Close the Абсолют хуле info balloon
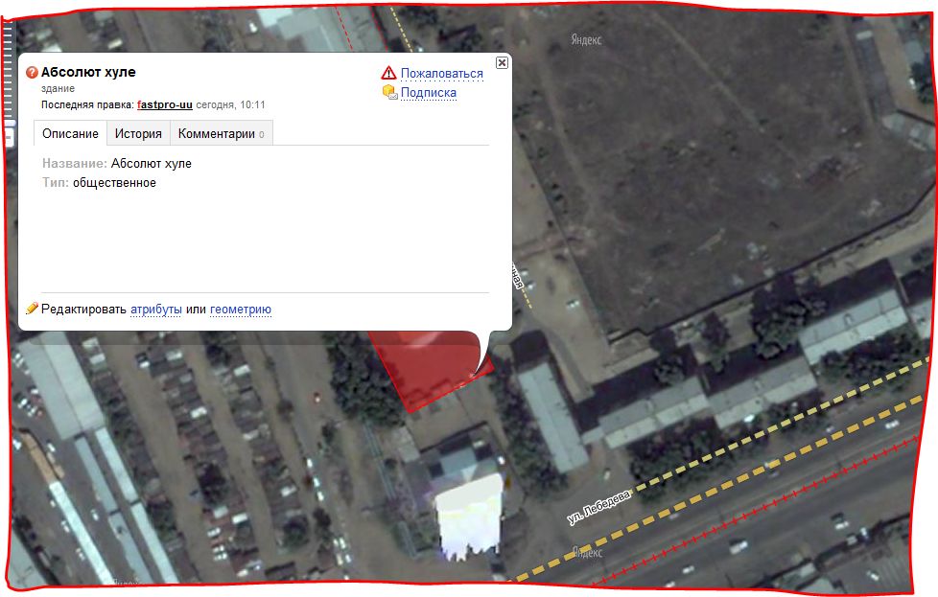 (x=502, y=62)
